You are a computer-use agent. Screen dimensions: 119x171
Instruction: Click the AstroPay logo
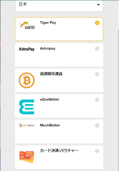[x=27, y=49]
